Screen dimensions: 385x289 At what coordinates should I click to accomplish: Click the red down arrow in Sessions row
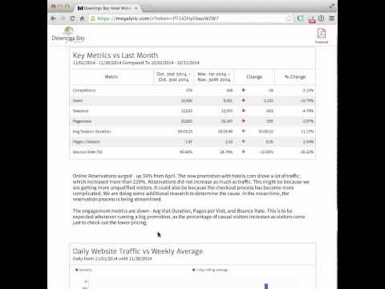(x=243, y=111)
